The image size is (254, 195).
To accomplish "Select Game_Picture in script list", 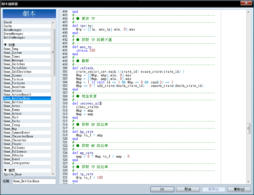I will [x=27, y=79].
